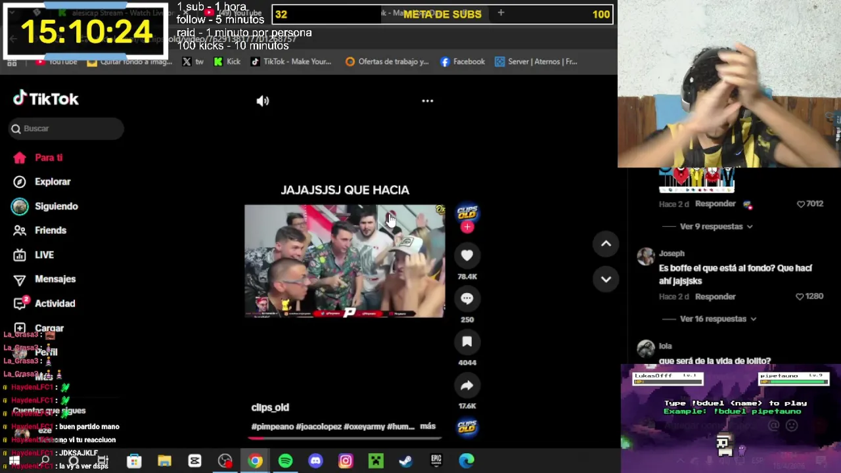Open the YouTube bookmark

(57, 62)
